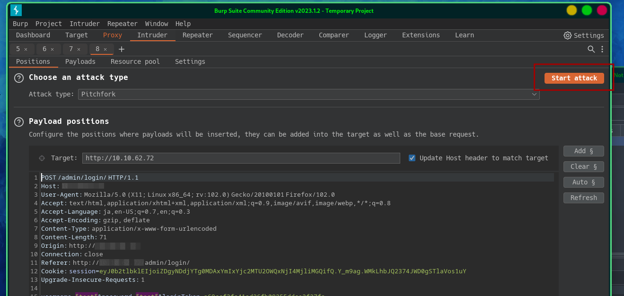Click the target crosshair icon
624x296 pixels.
tap(42, 158)
